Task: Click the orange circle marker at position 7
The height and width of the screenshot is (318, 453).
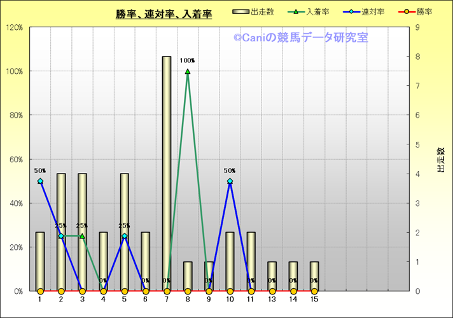Action: point(167,291)
